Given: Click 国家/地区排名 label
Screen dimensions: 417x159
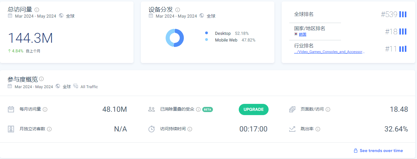Looking at the screenshot, I should [x=310, y=28].
